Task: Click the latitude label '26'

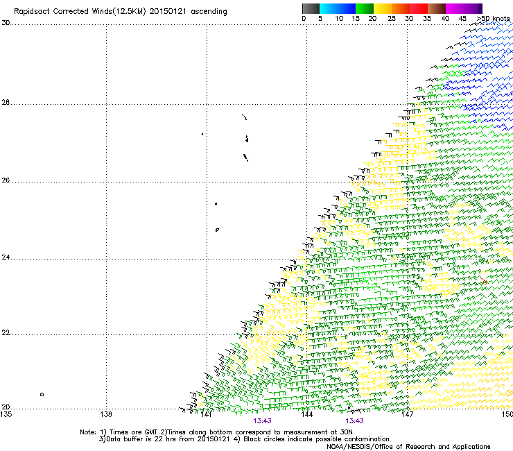Action: point(6,180)
